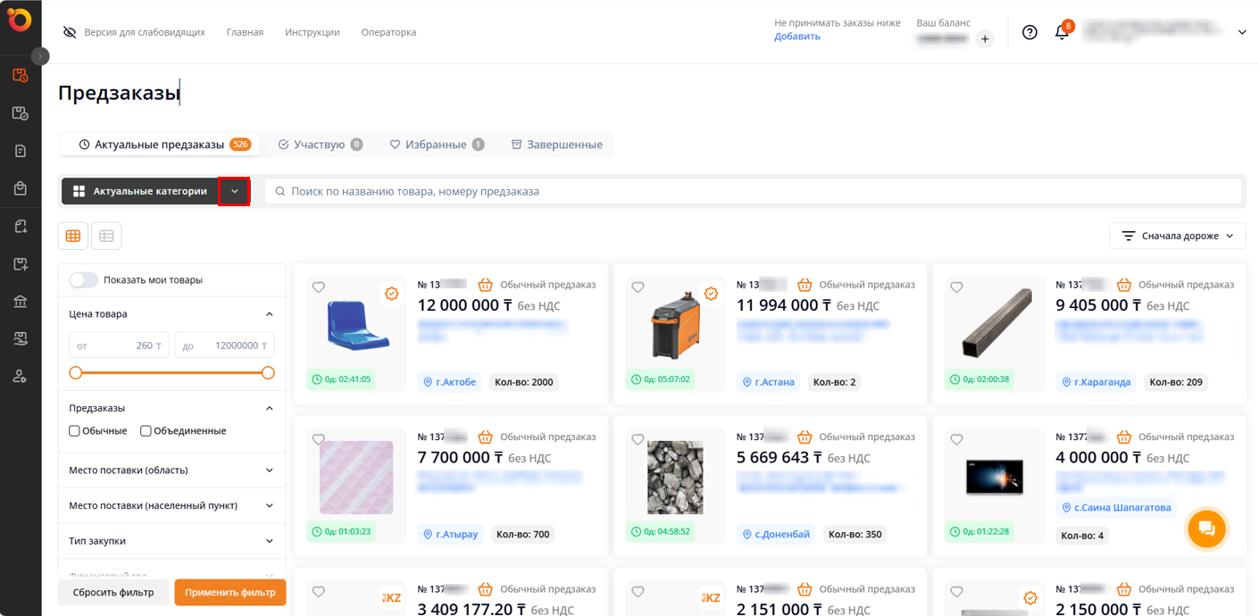Open the user account dropdown chevron
1259x616 pixels.
[x=1242, y=32]
